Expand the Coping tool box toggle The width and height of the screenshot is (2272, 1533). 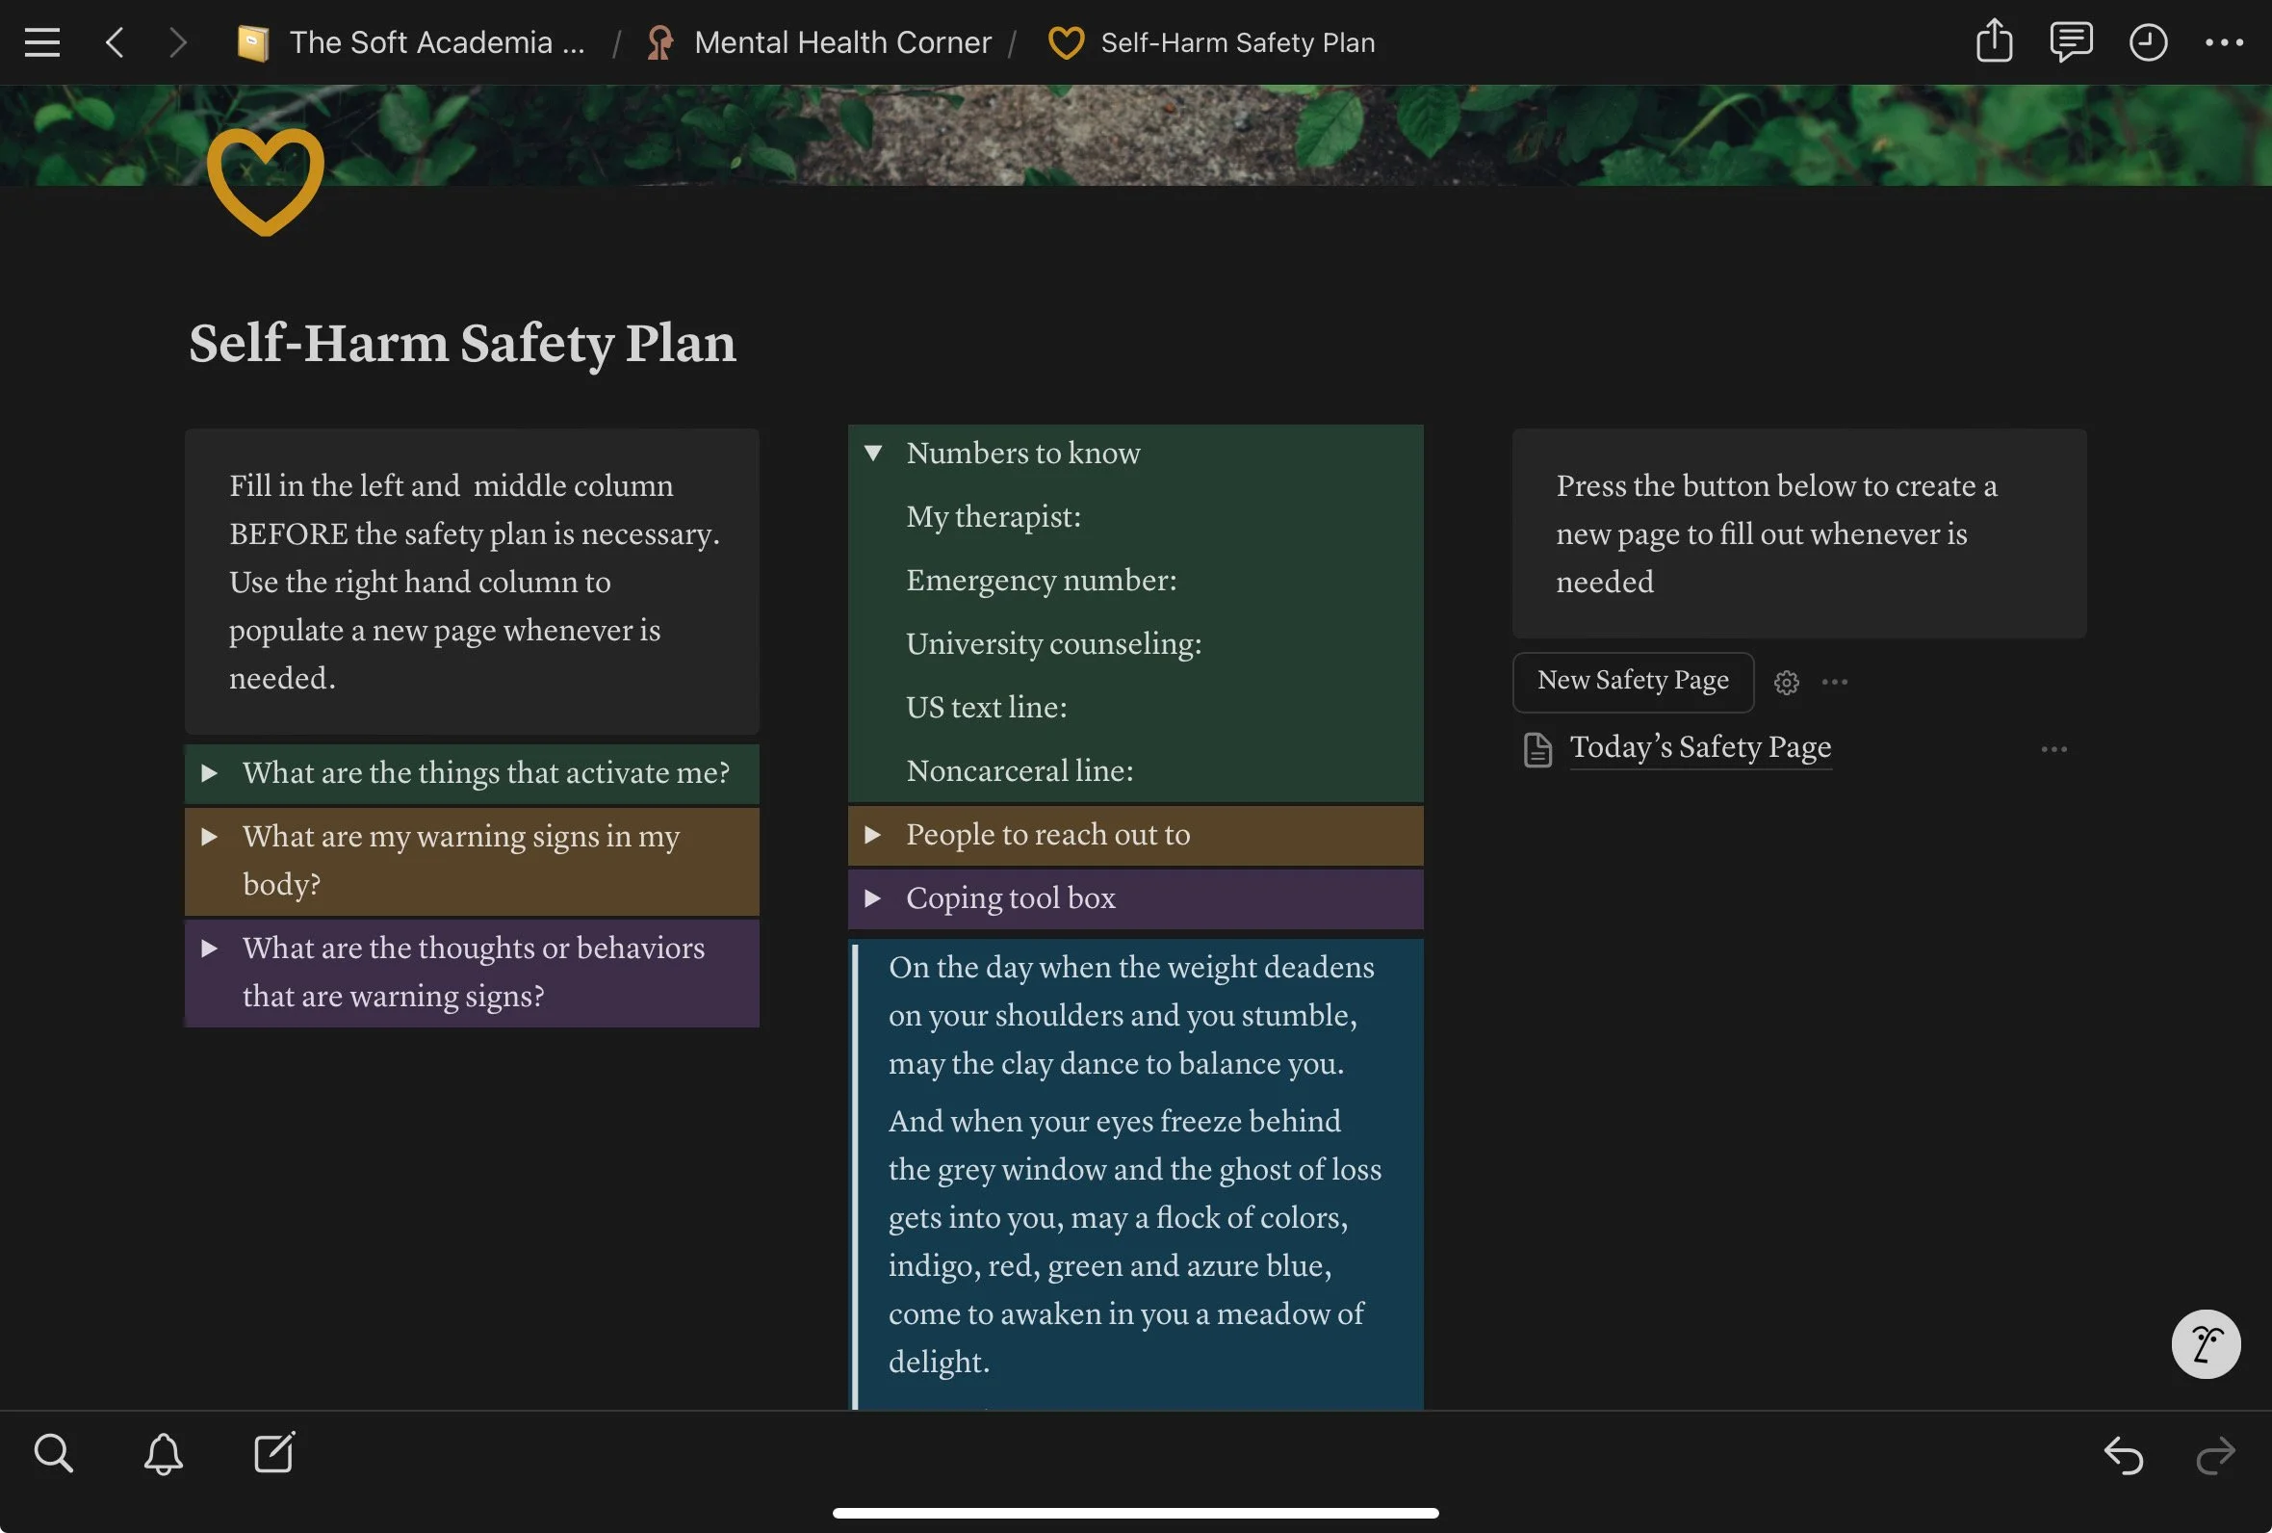click(872, 897)
